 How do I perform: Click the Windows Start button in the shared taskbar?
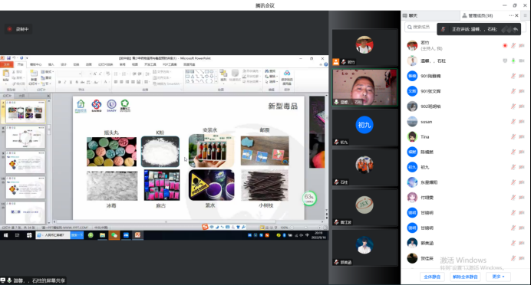point(6,235)
